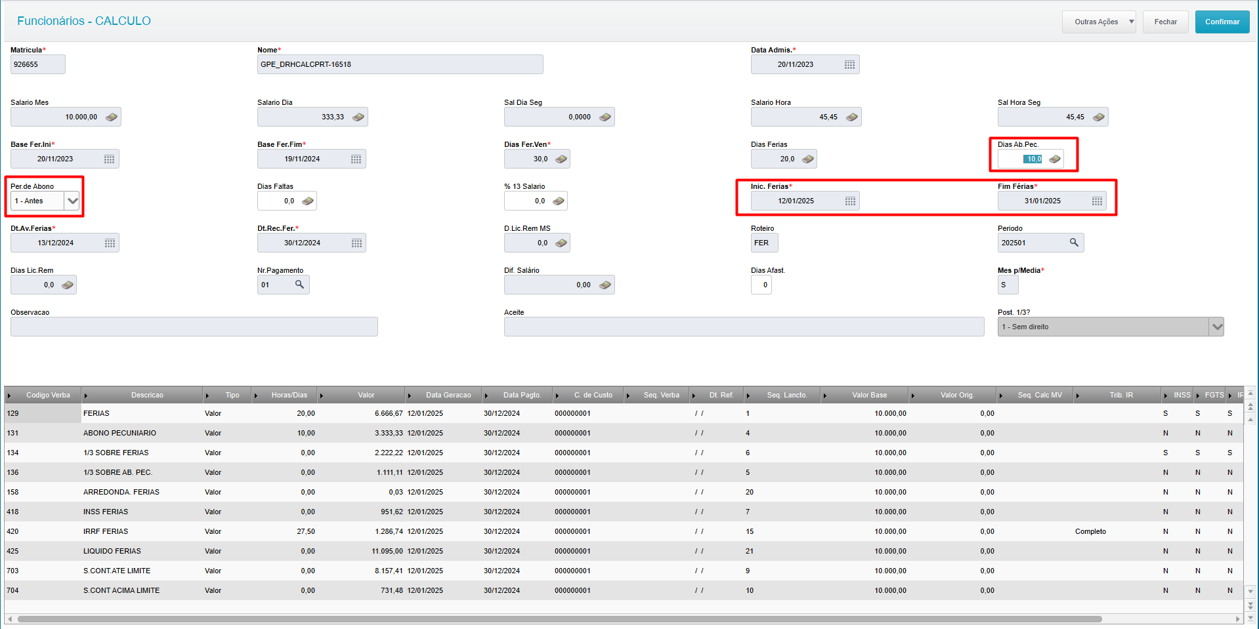Click the Aceite input field

[x=744, y=327]
